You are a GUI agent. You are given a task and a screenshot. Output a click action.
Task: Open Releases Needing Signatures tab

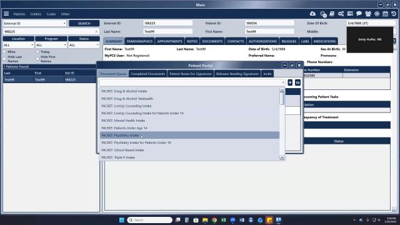237,74
